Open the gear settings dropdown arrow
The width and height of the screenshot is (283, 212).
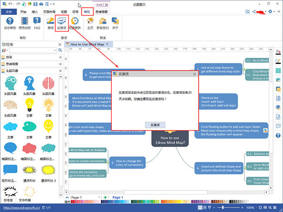click(x=274, y=12)
